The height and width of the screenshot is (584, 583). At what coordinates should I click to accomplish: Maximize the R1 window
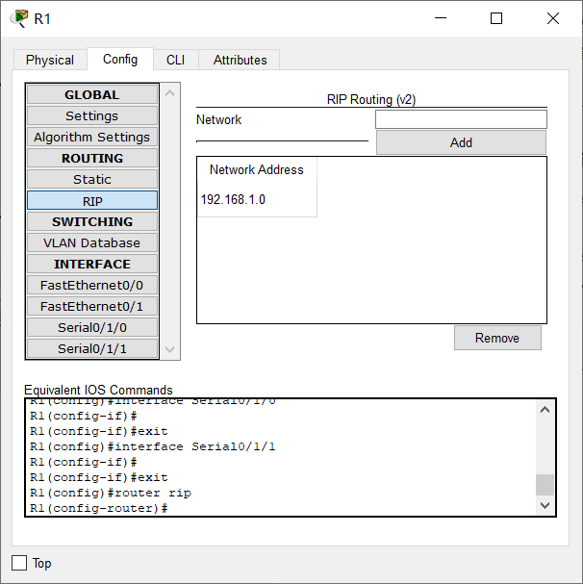[x=496, y=18]
